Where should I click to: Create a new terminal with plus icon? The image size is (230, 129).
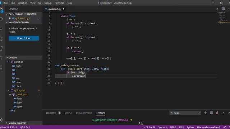(205, 113)
